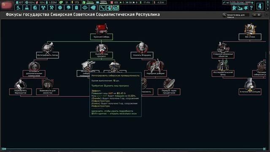Click the right arrow of the horizontal scrollbar

[x=265, y=149]
